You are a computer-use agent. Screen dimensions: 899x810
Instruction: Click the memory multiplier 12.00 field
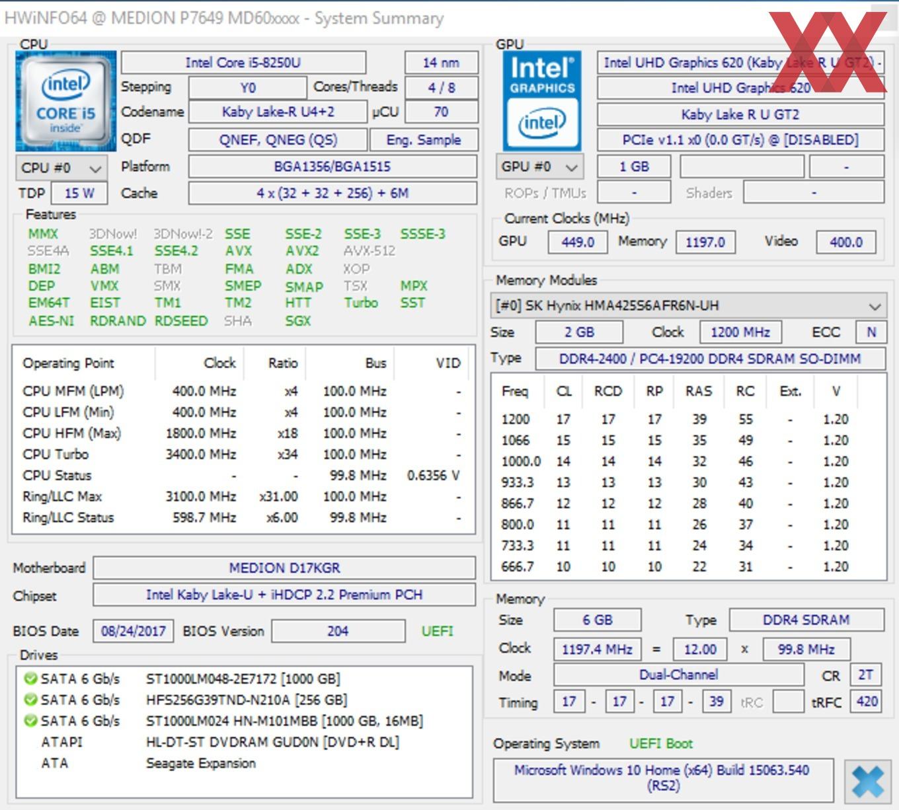[x=700, y=649]
